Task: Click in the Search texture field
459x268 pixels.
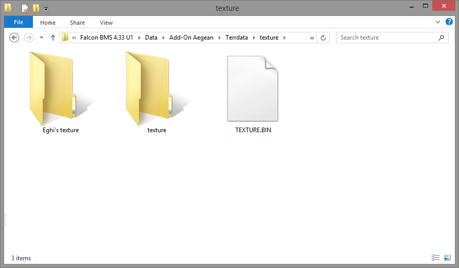Action: [x=386, y=38]
